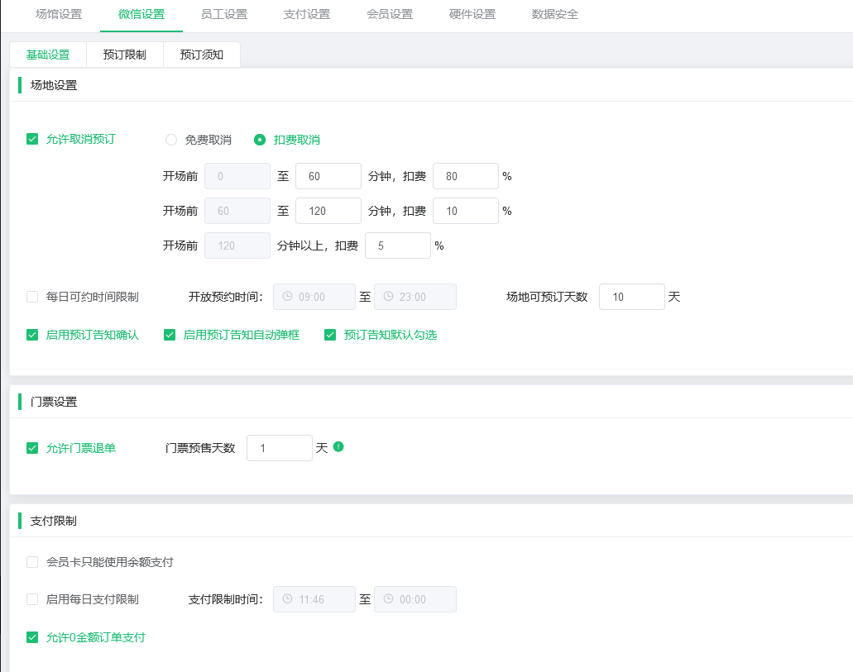Toggle 启用预订告知确认
Viewport: 853px width, 672px height.
tap(31, 335)
